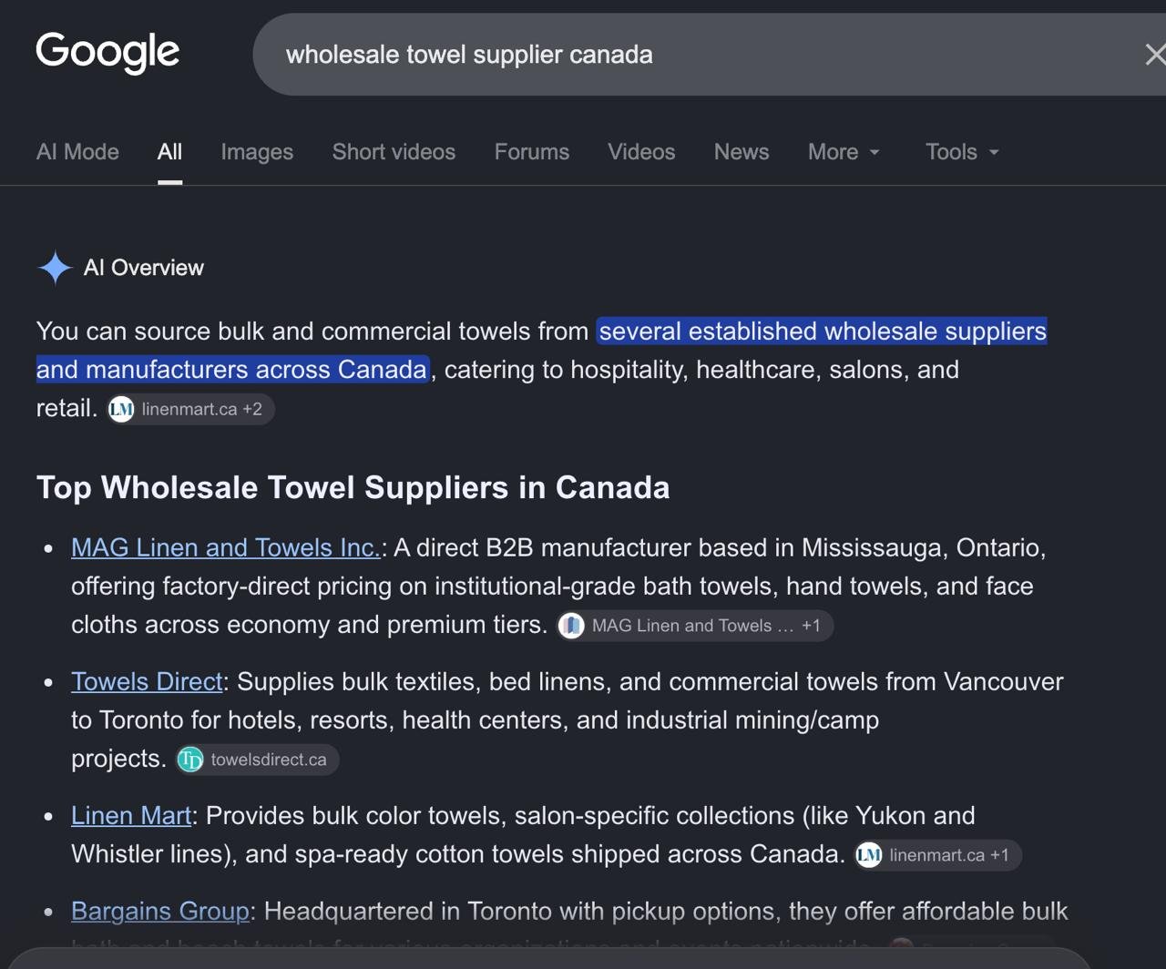Viewport: 1166px width, 969px height.
Task: Open the linenmart.ca +2 source chip
Action: [189, 409]
